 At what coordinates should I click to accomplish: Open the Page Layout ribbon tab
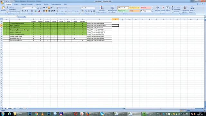click(x=27, y=4)
